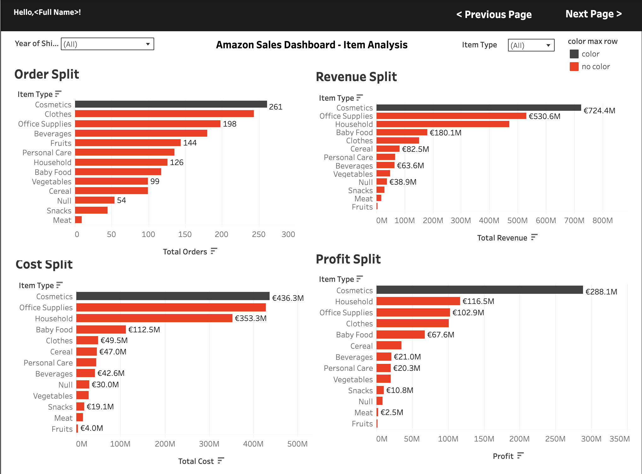
Task: Click sort icon next to Profit Split Item Type
Action: pyautogui.click(x=359, y=279)
